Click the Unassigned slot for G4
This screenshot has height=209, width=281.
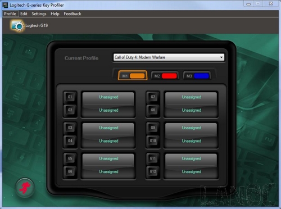(108, 142)
